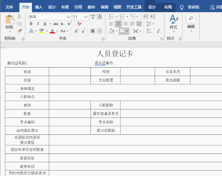This screenshot has height=176, width=222.
Task: Apply subscript formatting
Action: tap(62, 24)
